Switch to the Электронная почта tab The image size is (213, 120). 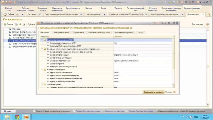[61, 33]
